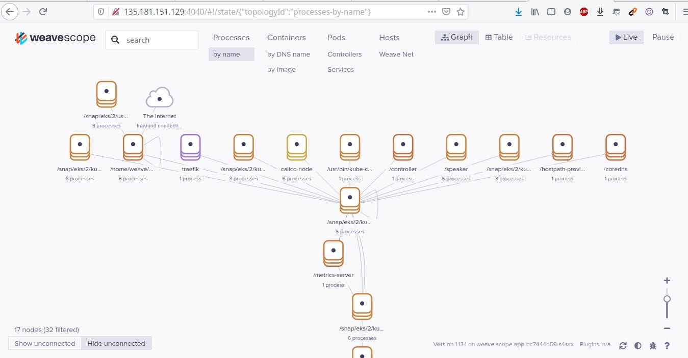
Task: Open the Hosts topology
Action: pyautogui.click(x=389, y=38)
